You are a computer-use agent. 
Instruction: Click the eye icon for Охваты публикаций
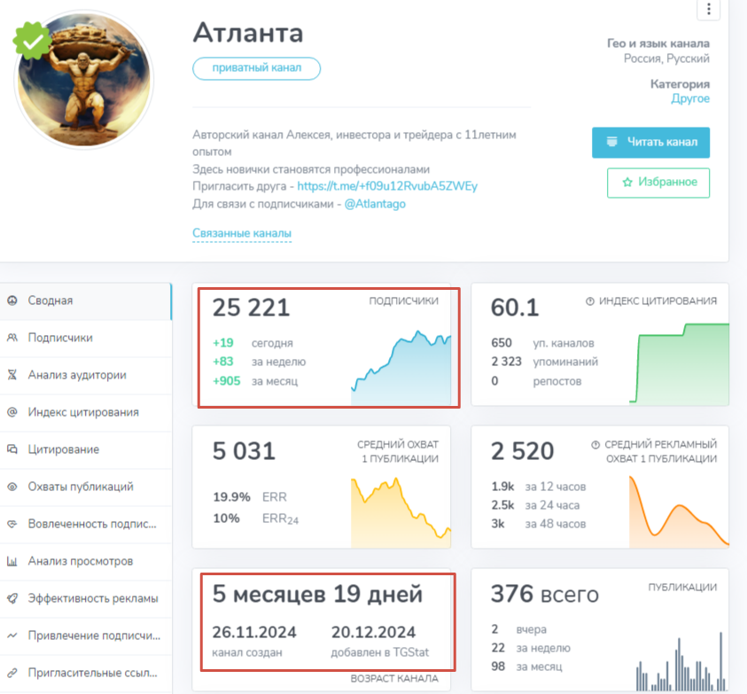coord(12,487)
